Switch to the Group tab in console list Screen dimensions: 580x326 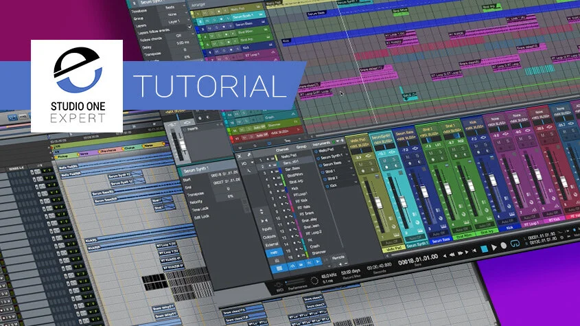pos(301,147)
